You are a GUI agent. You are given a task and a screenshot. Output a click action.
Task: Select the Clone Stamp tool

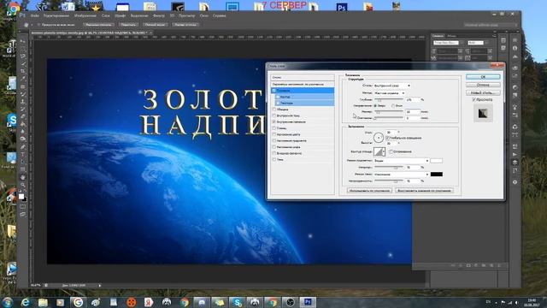(x=23, y=102)
